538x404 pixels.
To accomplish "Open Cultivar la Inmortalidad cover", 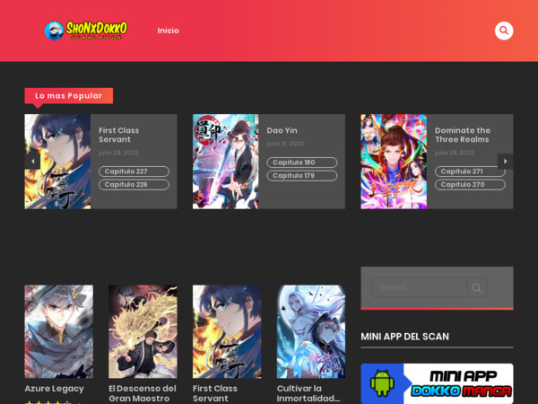I will (x=311, y=331).
